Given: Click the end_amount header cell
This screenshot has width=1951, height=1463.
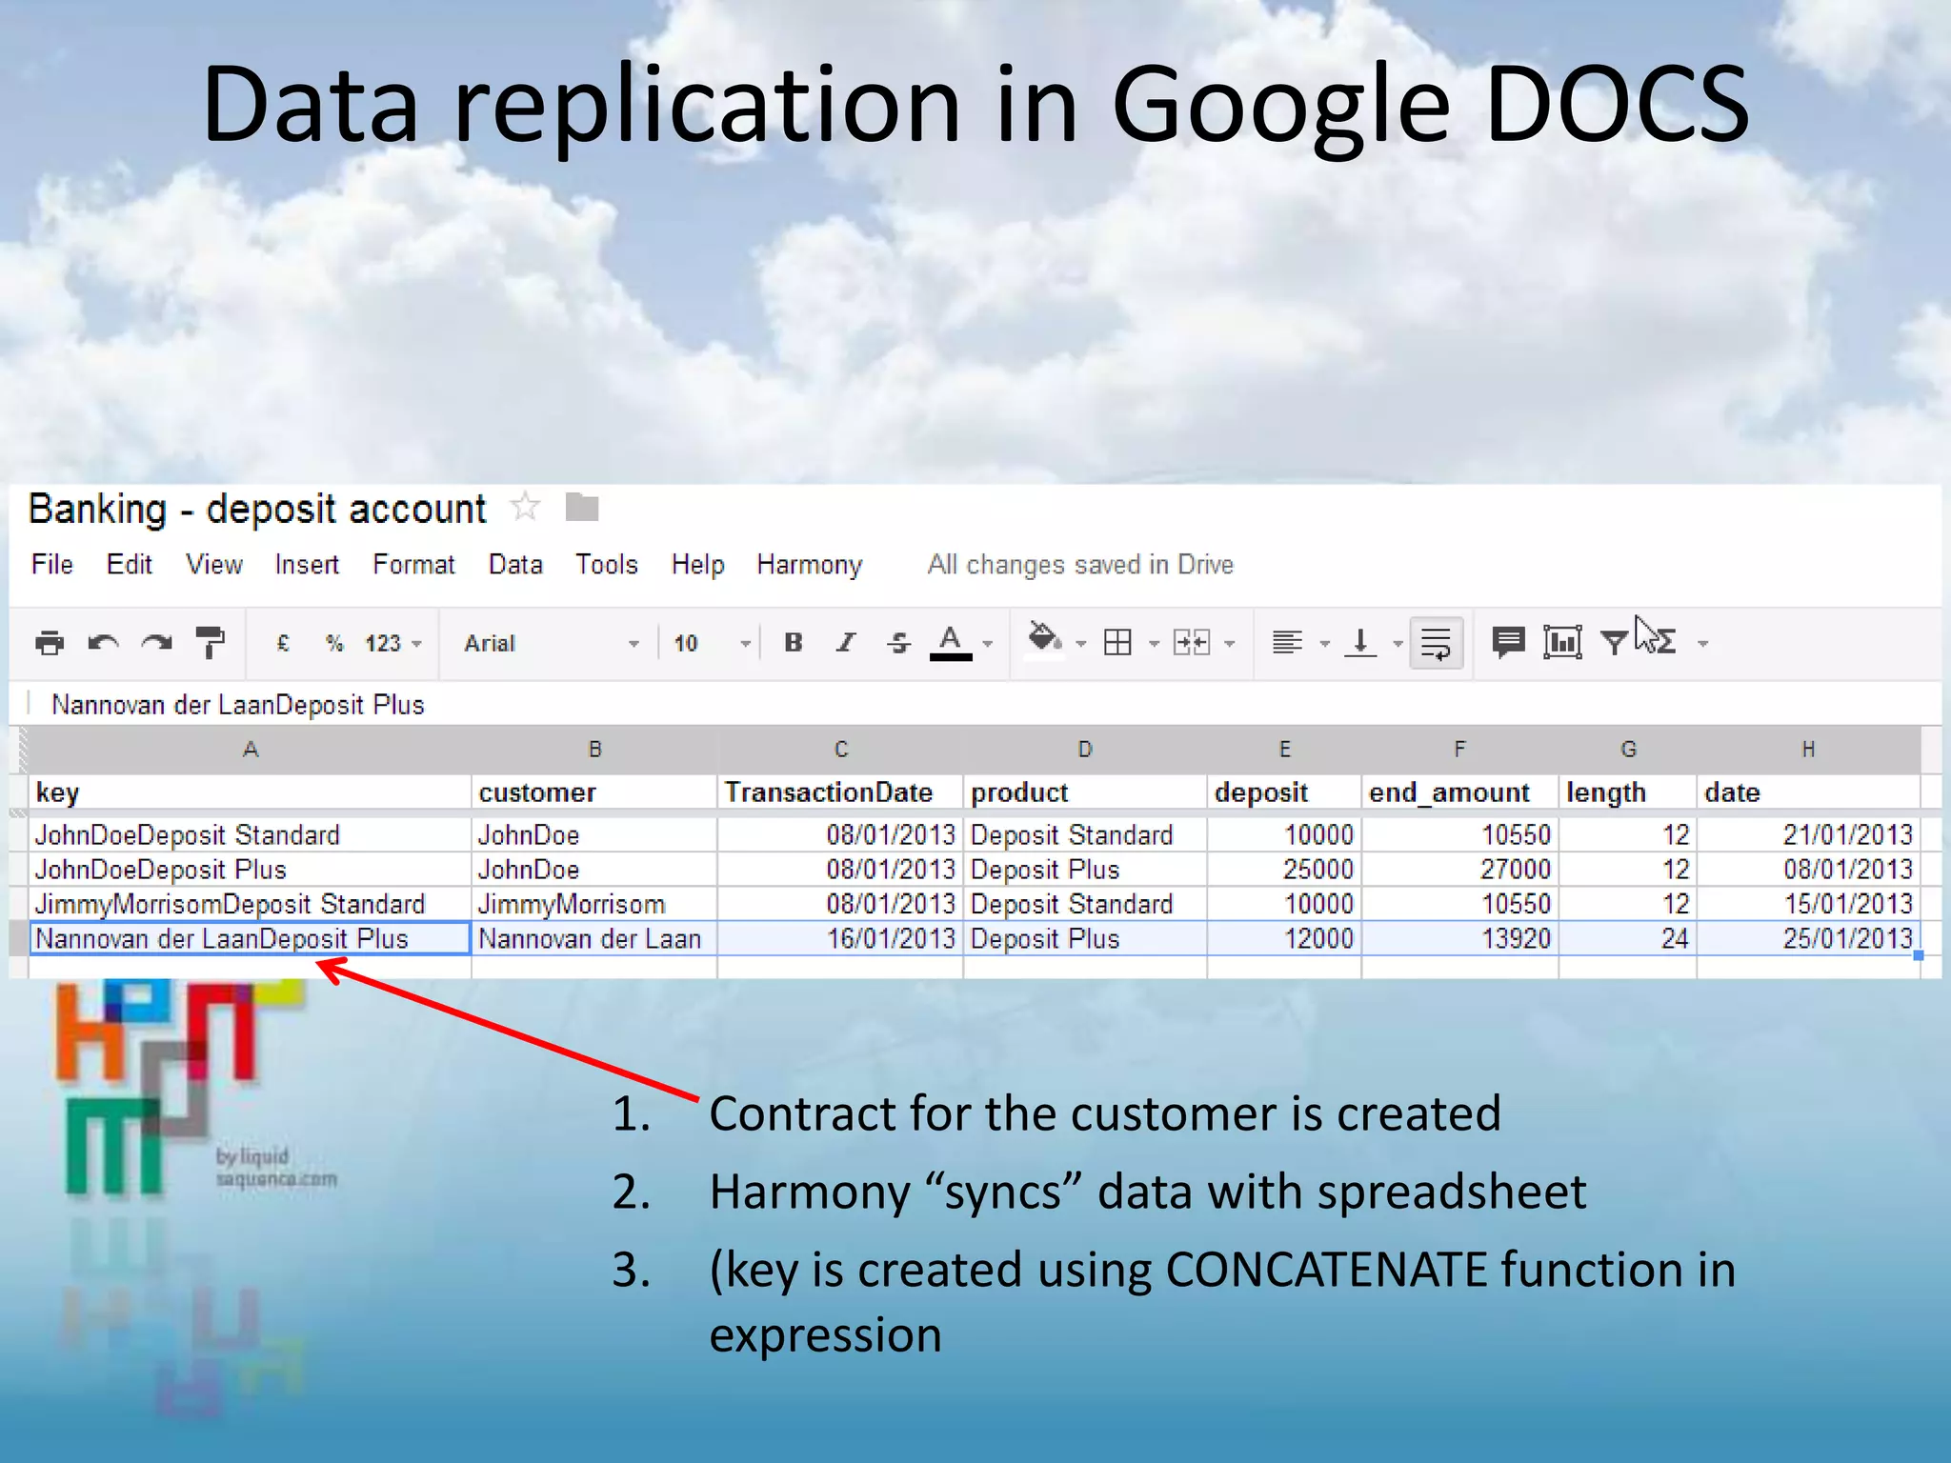Looking at the screenshot, I should 1459,792.
